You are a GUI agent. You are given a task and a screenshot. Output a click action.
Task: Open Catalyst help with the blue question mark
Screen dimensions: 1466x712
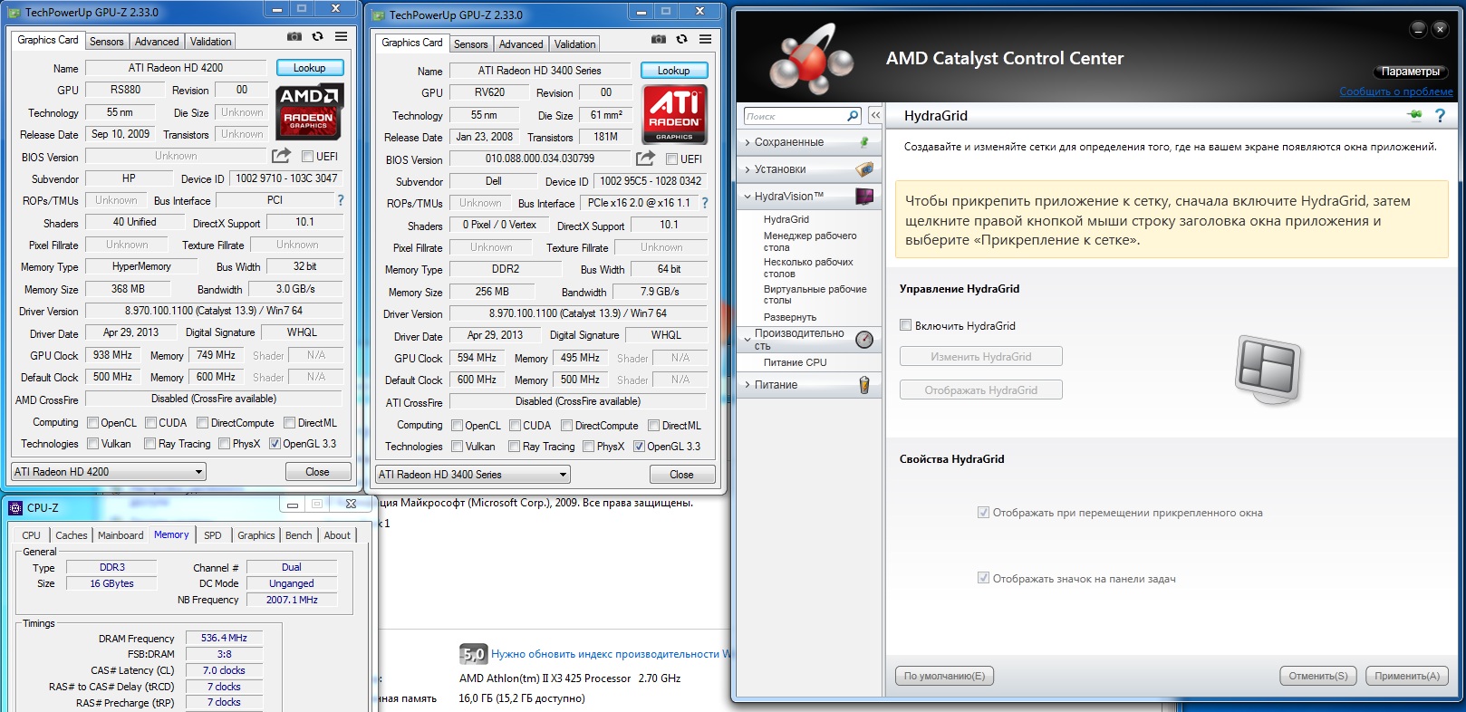coord(1440,115)
